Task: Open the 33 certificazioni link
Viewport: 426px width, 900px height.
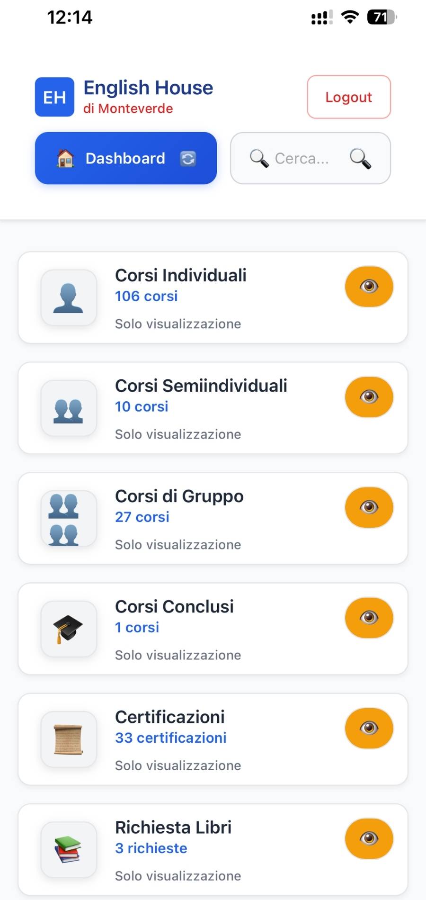Action: click(170, 738)
